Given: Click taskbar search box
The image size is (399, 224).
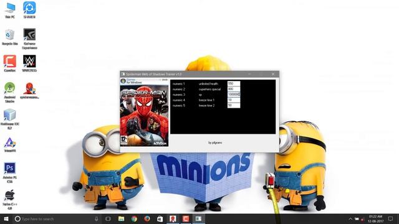Looking at the screenshot, I should (57, 218).
